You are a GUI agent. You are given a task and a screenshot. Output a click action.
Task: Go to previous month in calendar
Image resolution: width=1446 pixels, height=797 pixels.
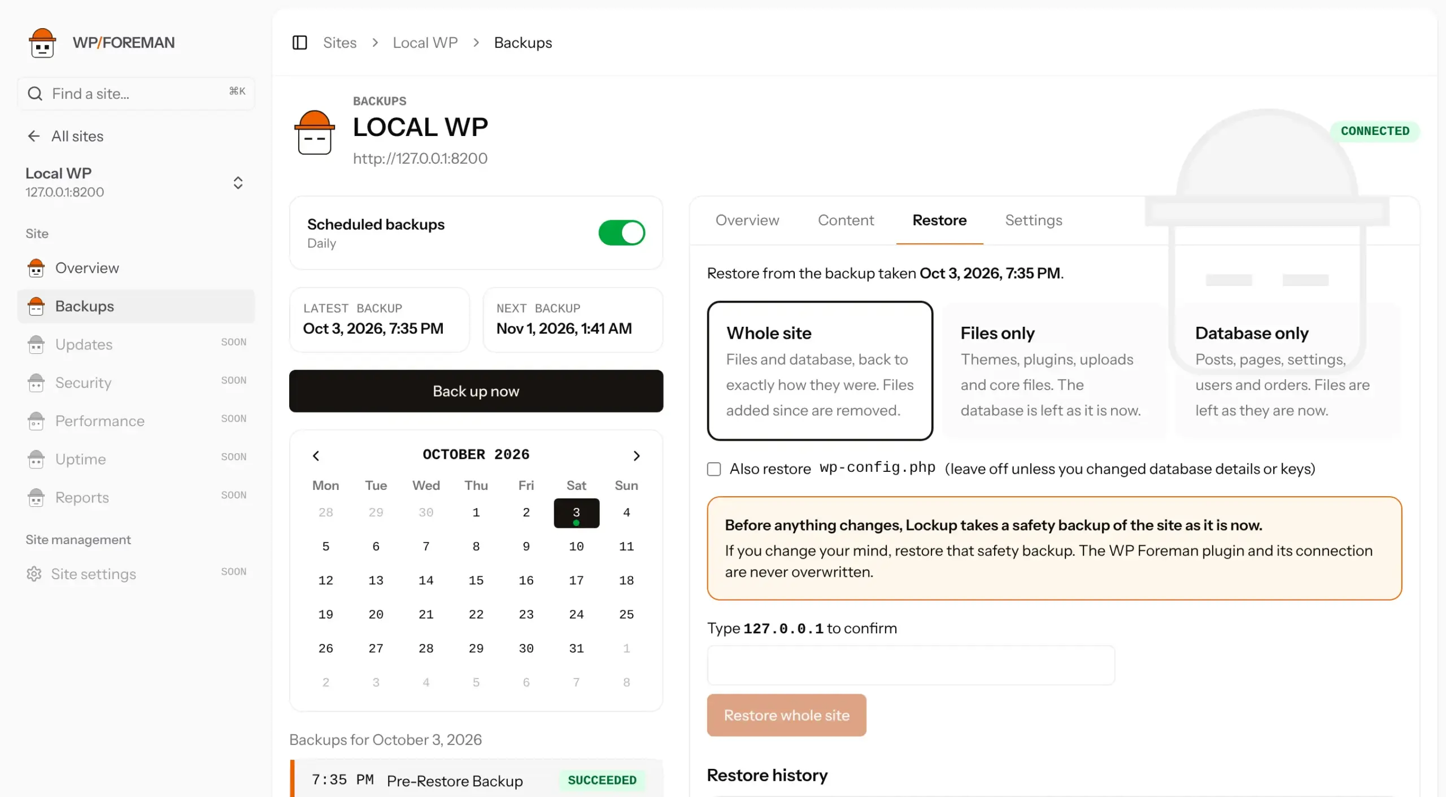316,456
